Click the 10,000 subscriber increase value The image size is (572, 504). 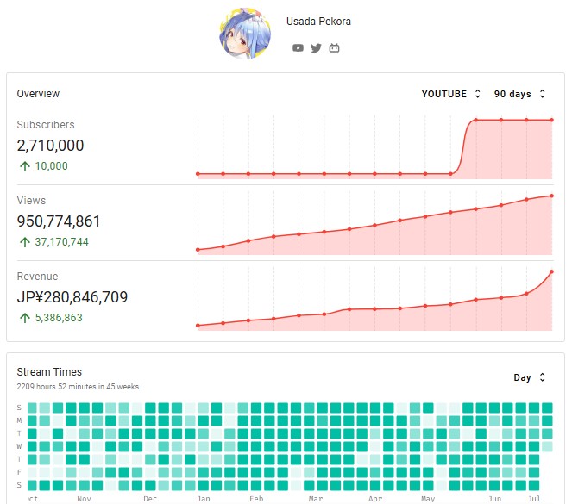[52, 166]
